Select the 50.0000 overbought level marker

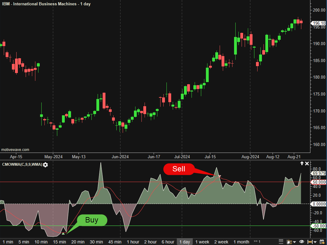click(x=318, y=182)
